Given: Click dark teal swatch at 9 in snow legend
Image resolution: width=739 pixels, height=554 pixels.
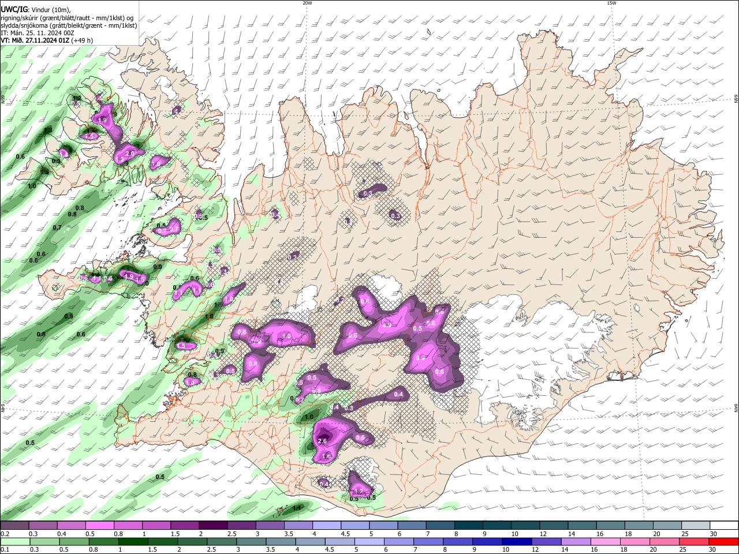Looking at the screenshot, I should pyautogui.click(x=497, y=525).
